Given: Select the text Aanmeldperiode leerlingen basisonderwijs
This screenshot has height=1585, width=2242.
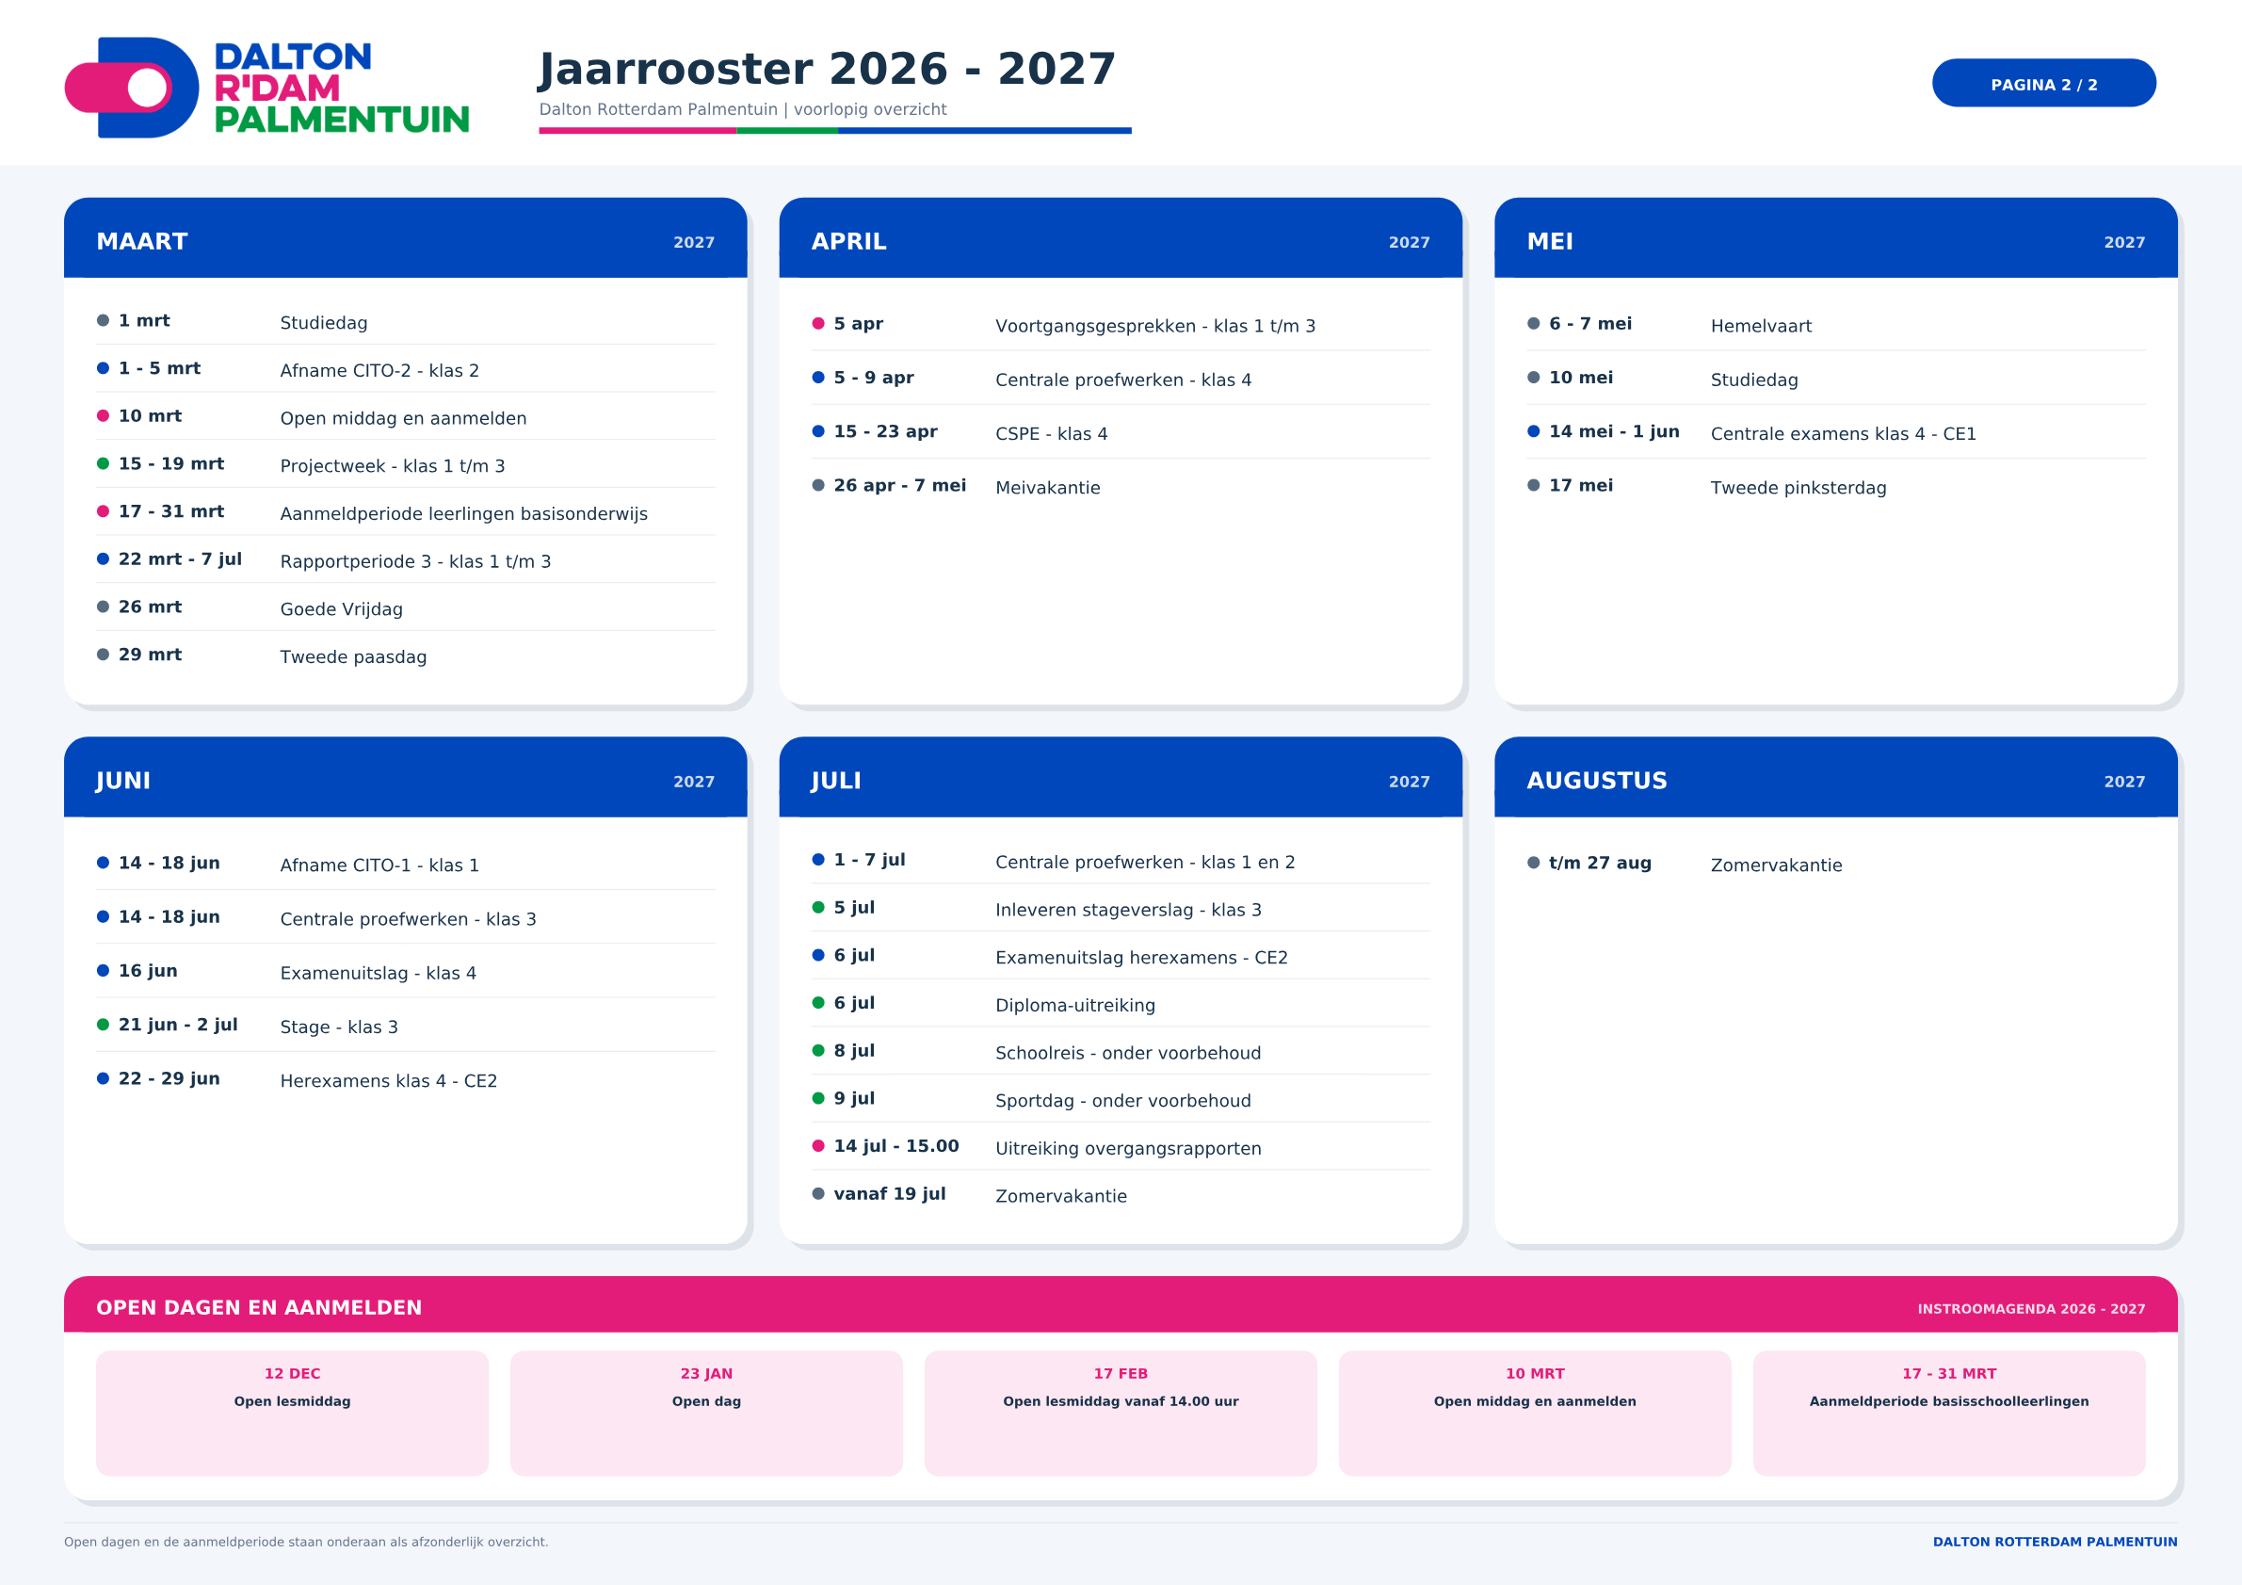Looking at the screenshot, I should 464,514.
